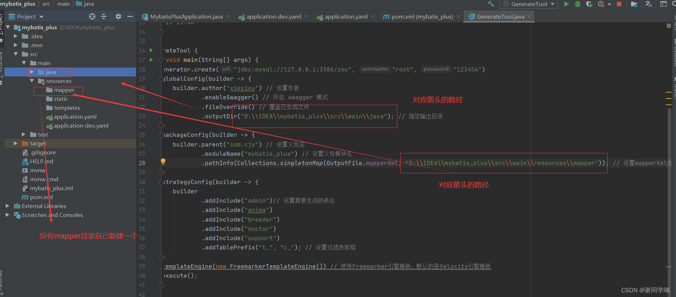This screenshot has width=676, height=297.
Task: Click line number 28 in gutter
Action: click(x=142, y=163)
